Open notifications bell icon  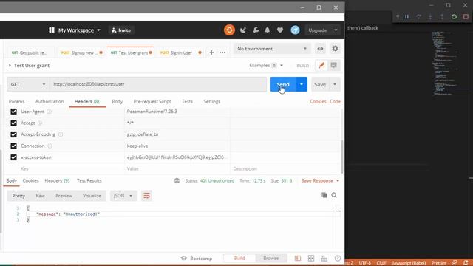pyautogui.click(x=268, y=30)
